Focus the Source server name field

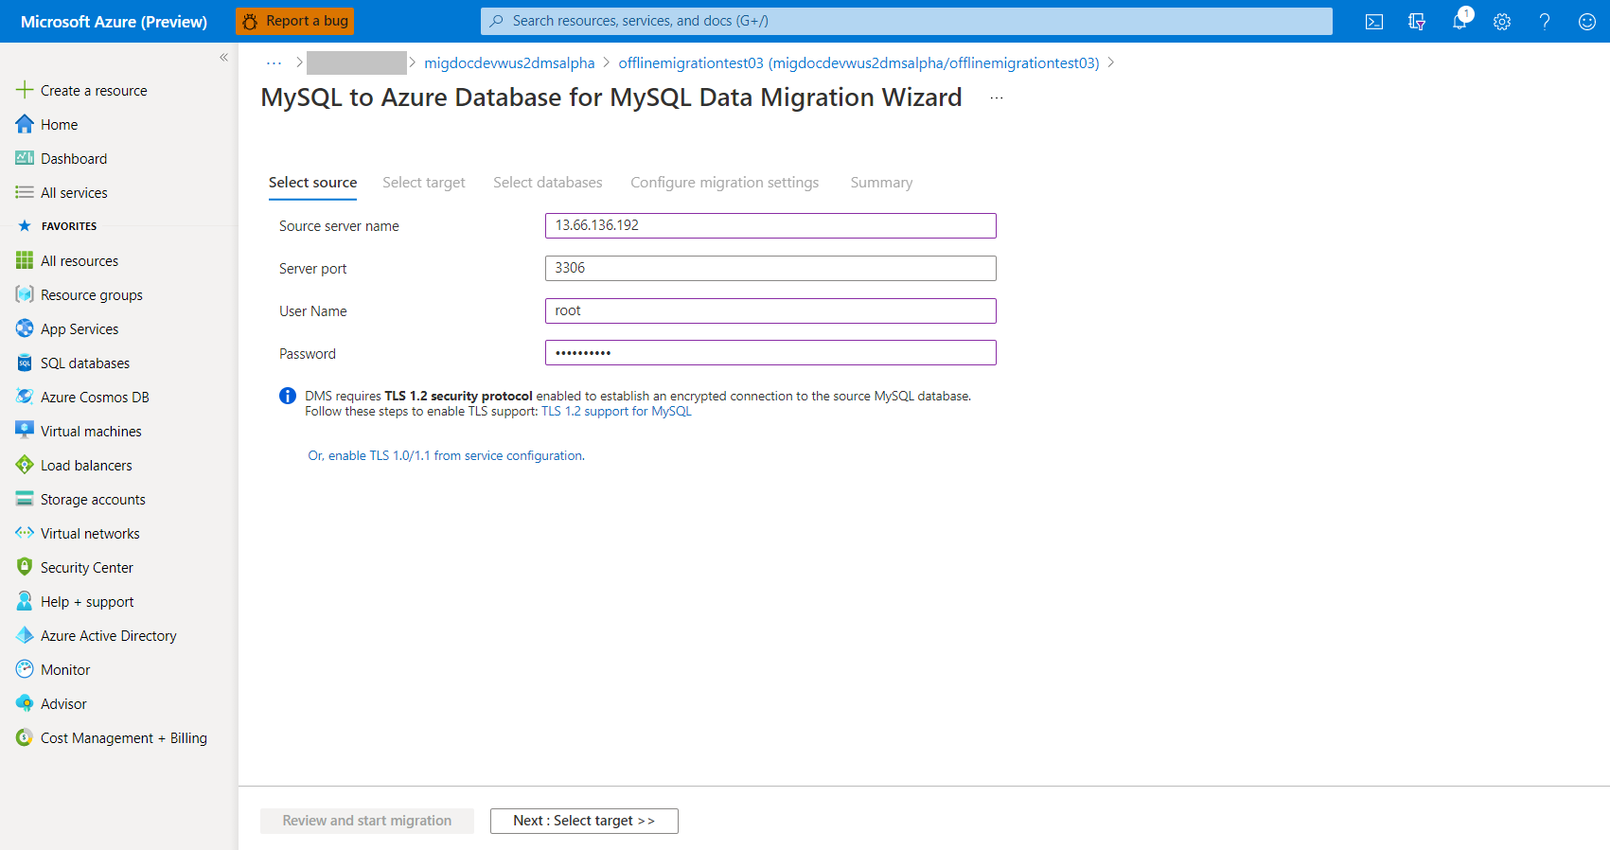coord(770,225)
